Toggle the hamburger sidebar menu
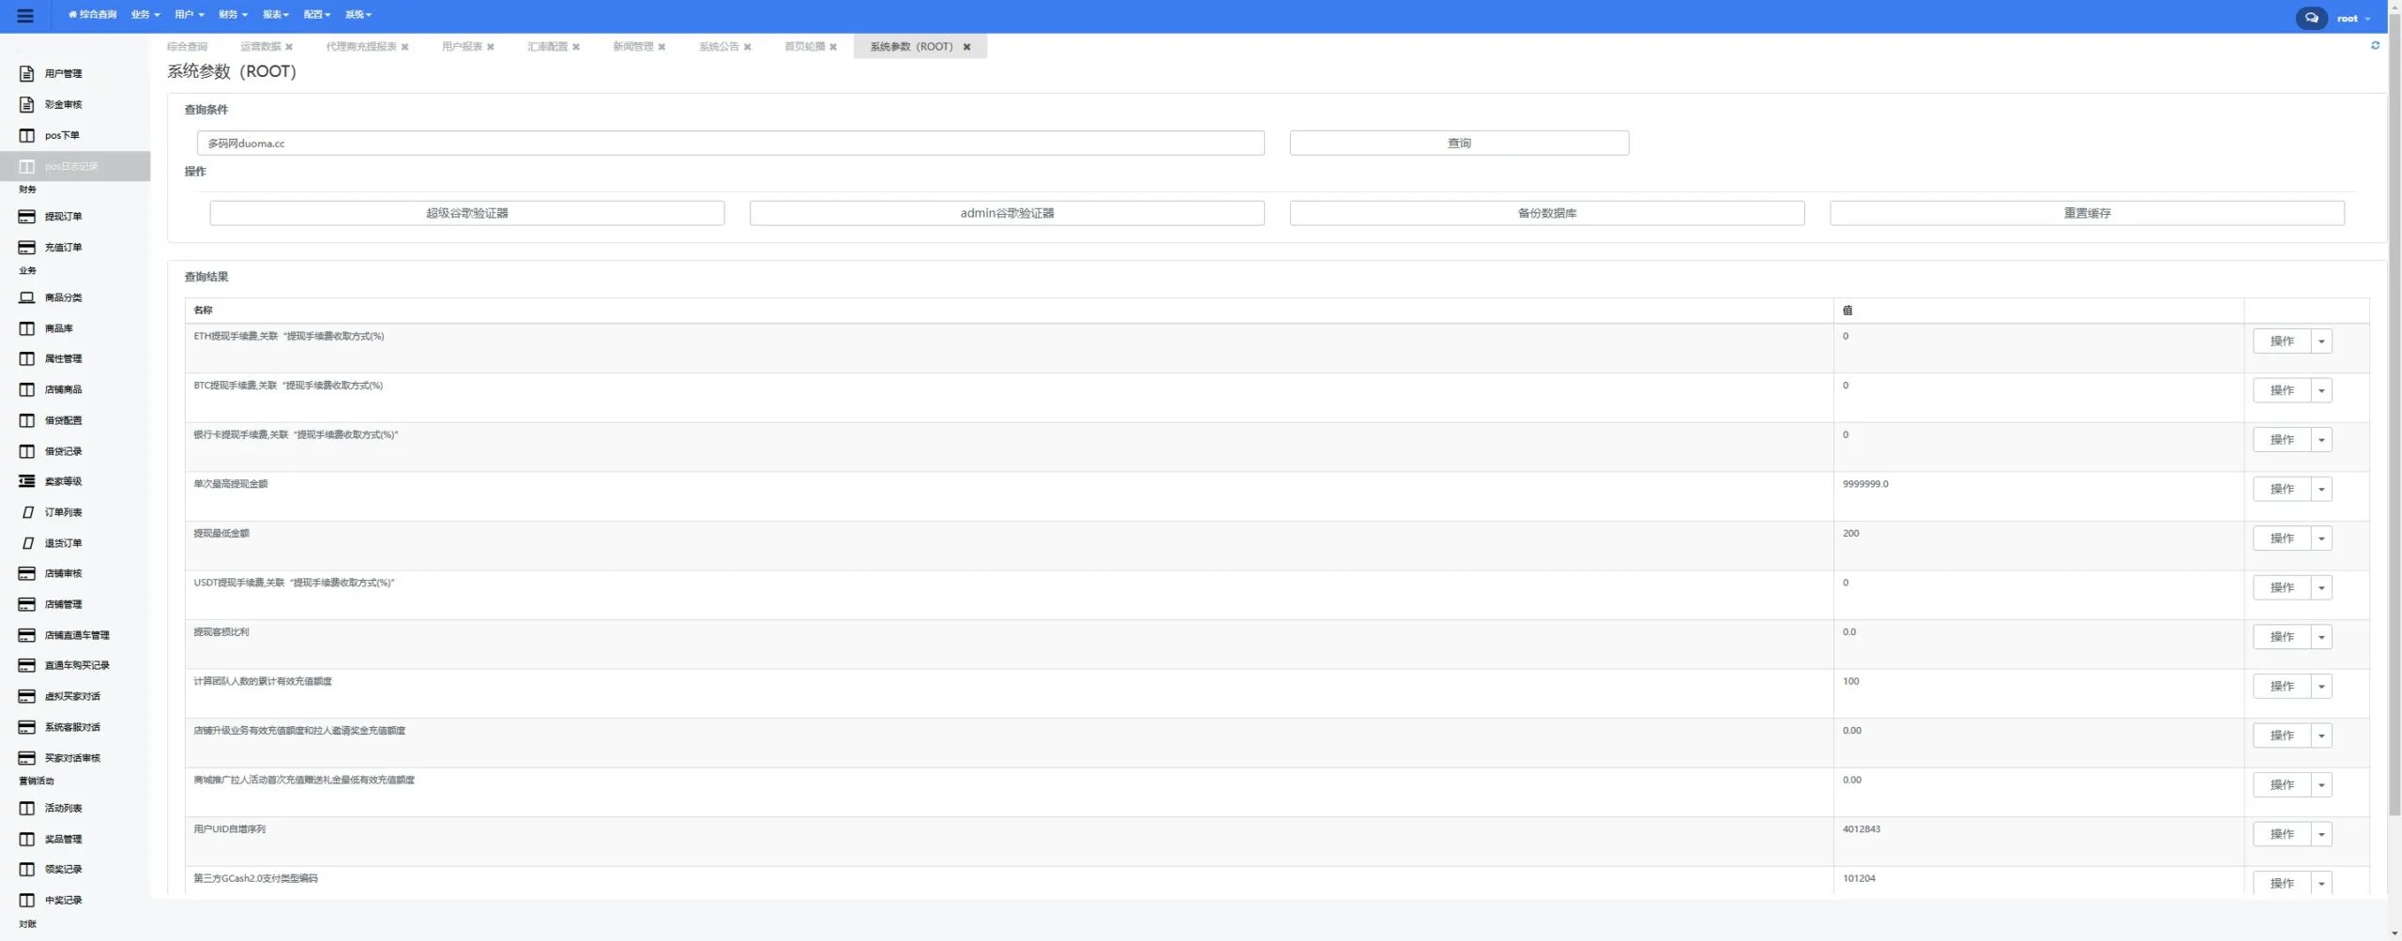 pos(25,16)
